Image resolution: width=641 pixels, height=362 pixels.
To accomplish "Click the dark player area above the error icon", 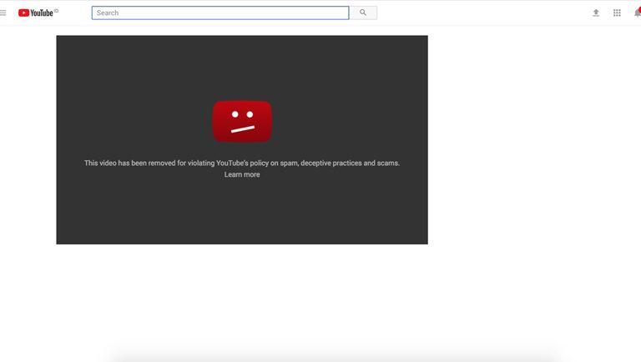I will pos(242,67).
